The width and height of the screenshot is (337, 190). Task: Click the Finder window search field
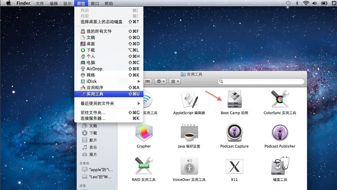[261, 81]
